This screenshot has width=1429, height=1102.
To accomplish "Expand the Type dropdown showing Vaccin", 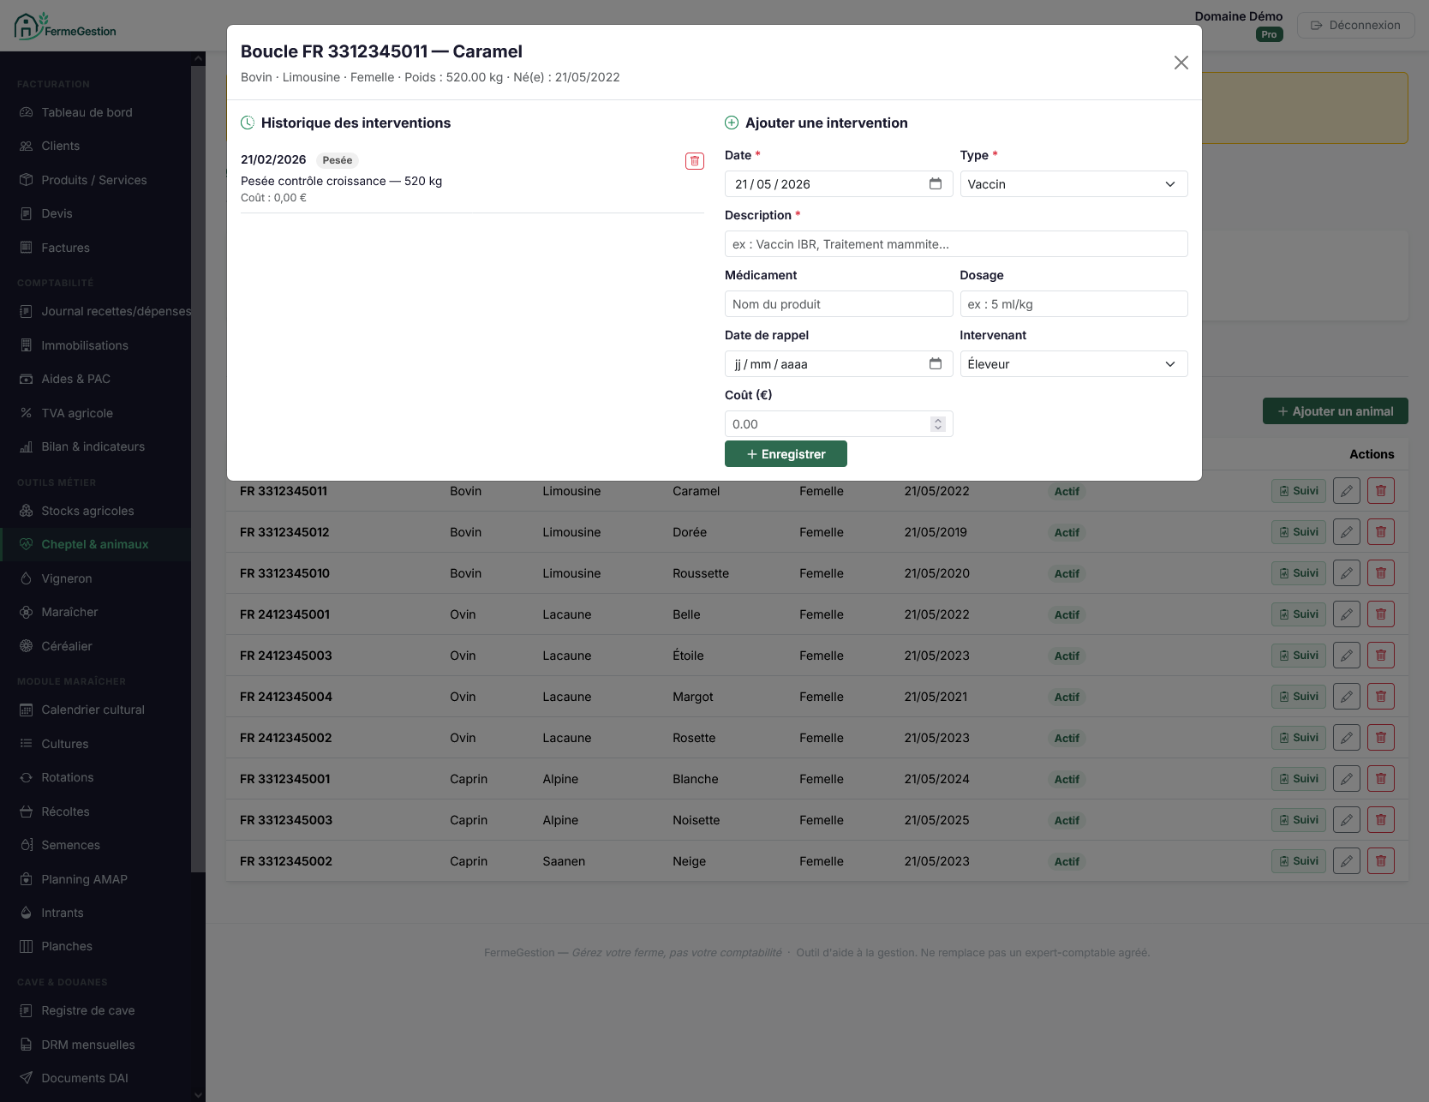I will 1073,184.
